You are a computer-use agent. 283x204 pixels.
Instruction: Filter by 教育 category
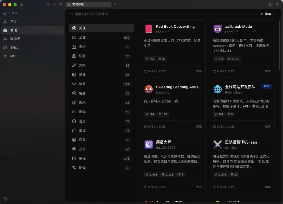tap(102, 84)
